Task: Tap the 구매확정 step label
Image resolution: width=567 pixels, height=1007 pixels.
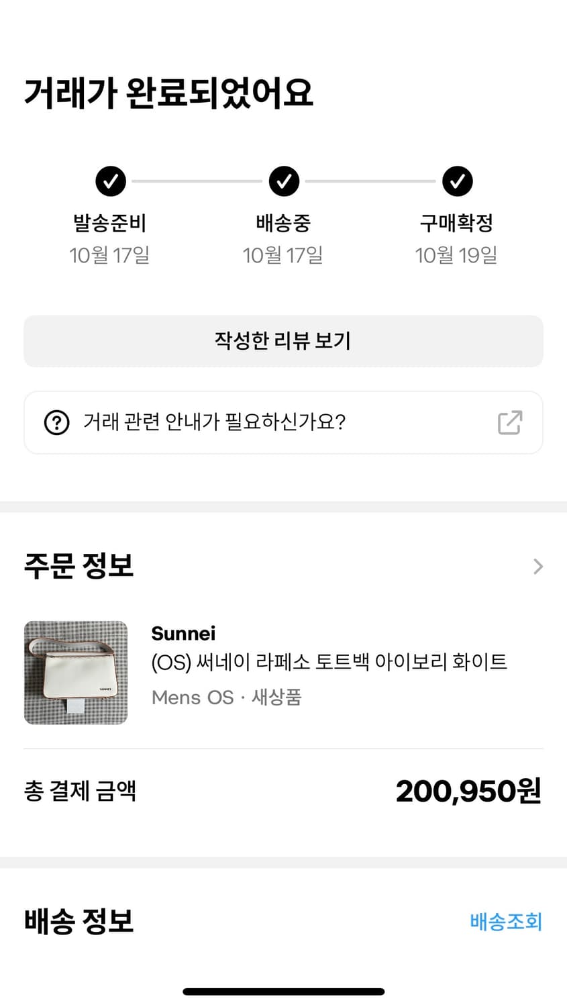Action: (x=456, y=223)
